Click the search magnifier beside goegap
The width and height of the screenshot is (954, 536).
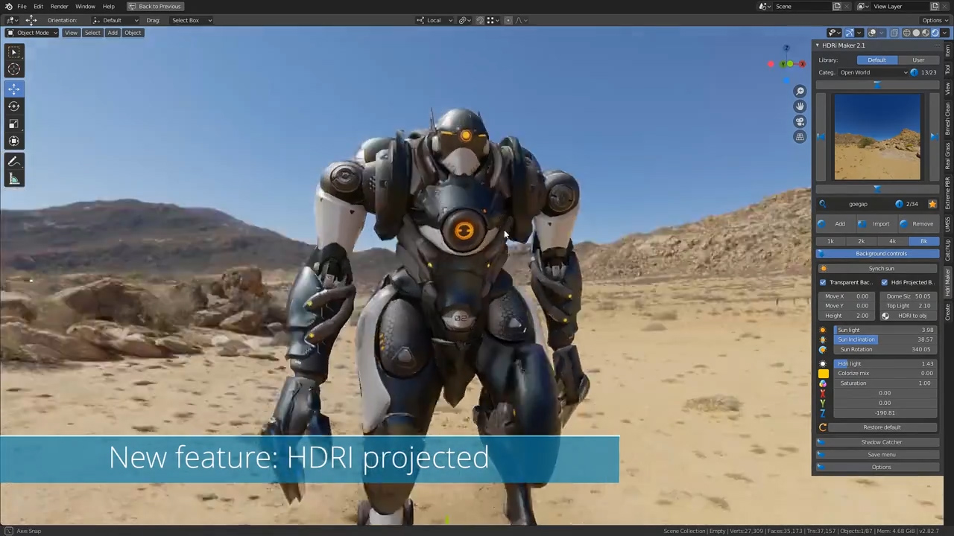822,204
